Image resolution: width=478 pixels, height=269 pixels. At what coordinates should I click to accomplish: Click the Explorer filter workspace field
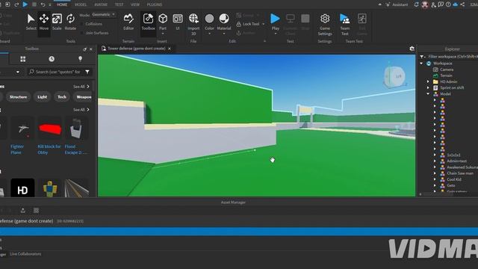point(453,57)
